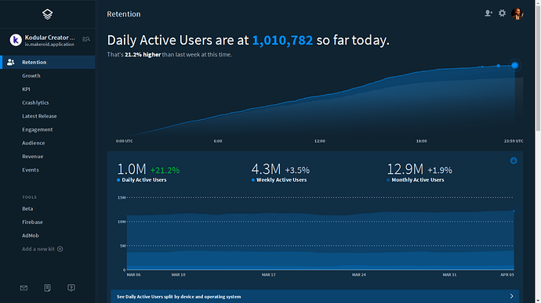The image size is (541, 303).
Task: Click the io.makeroid.application package name
Action: (x=49, y=45)
